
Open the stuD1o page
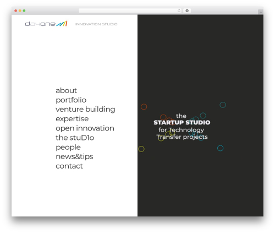click(x=75, y=138)
